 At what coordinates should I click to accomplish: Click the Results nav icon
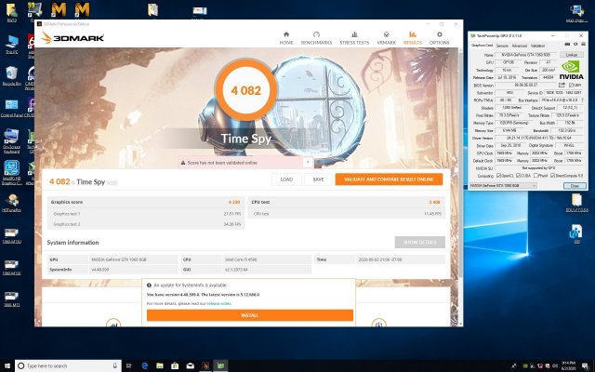point(412,38)
